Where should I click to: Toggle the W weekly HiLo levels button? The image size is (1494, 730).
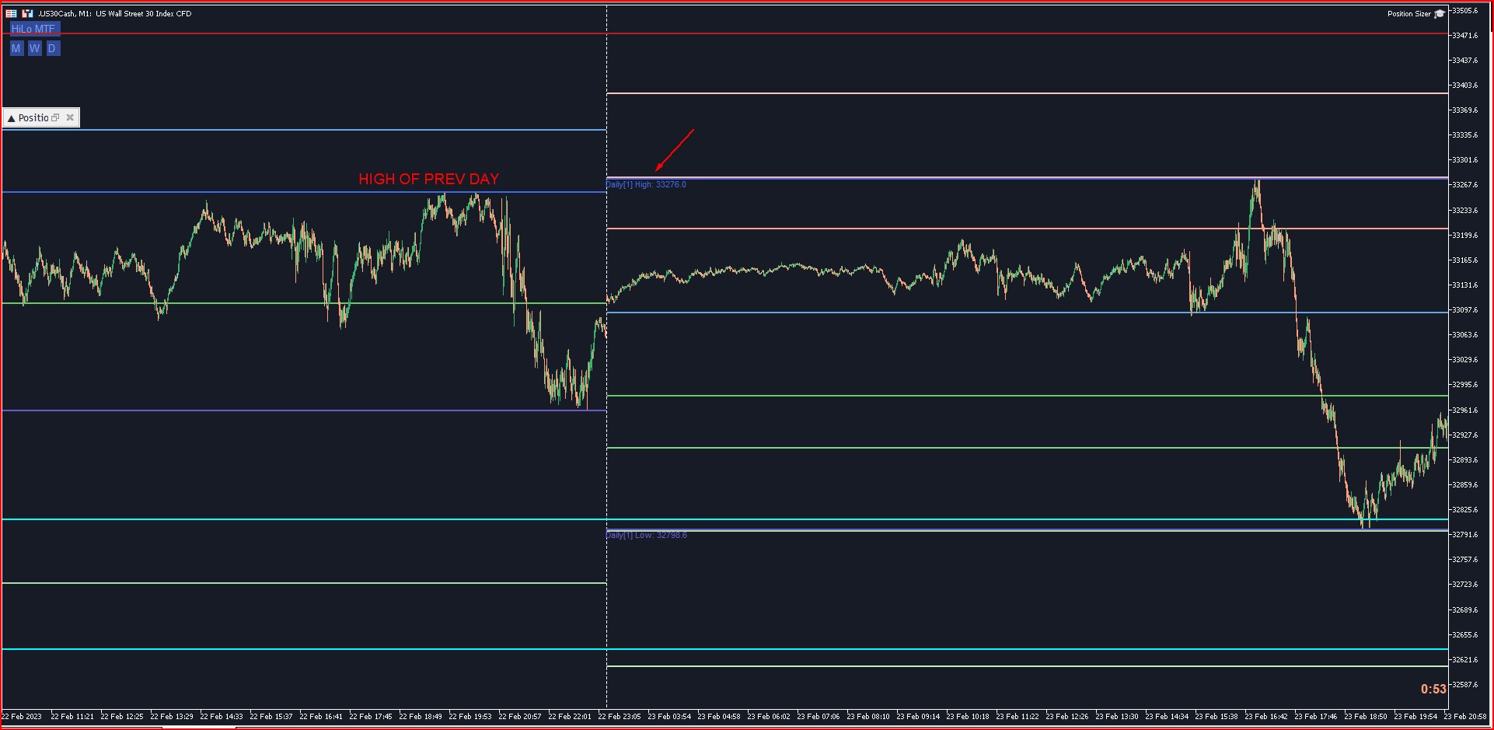click(x=34, y=48)
